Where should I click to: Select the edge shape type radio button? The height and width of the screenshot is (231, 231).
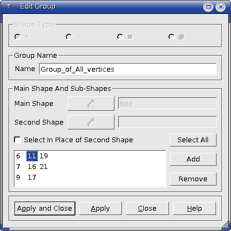69,37
